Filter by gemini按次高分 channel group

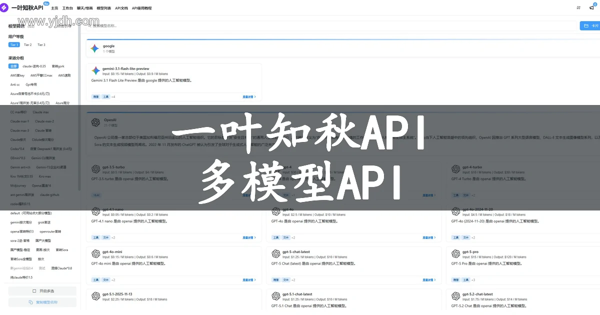(21, 222)
